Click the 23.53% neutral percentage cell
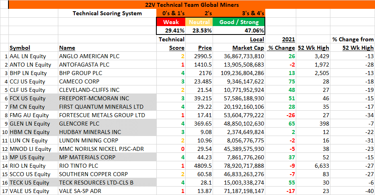This screenshot has width=375, height=195. [199, 30]
